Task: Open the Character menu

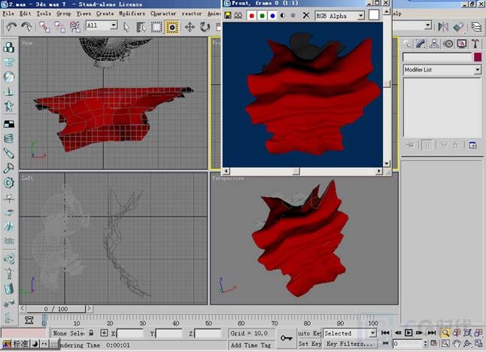Action: point(163,14)
